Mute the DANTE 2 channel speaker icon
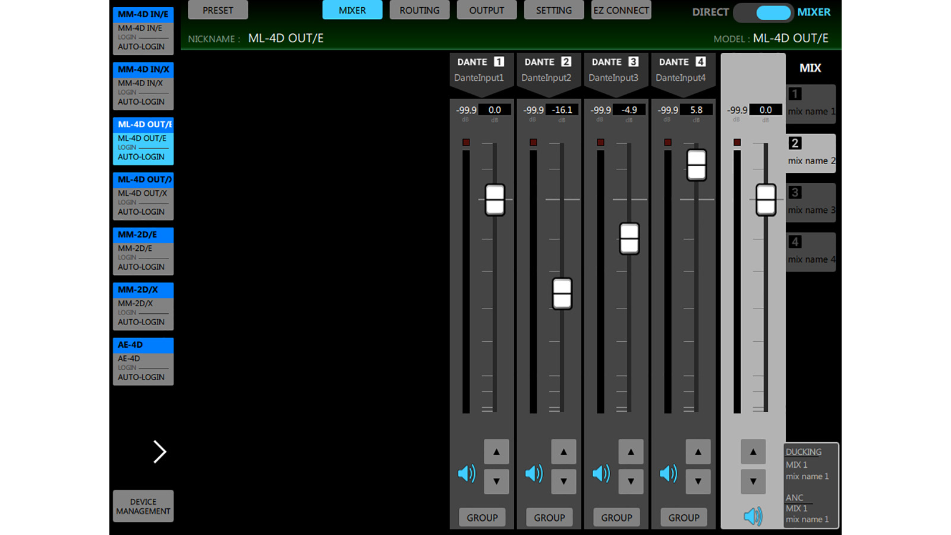This screenshot has width=951, height=535. coord(534,473)
